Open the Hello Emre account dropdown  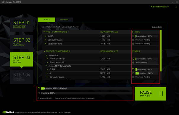point(160,7)
